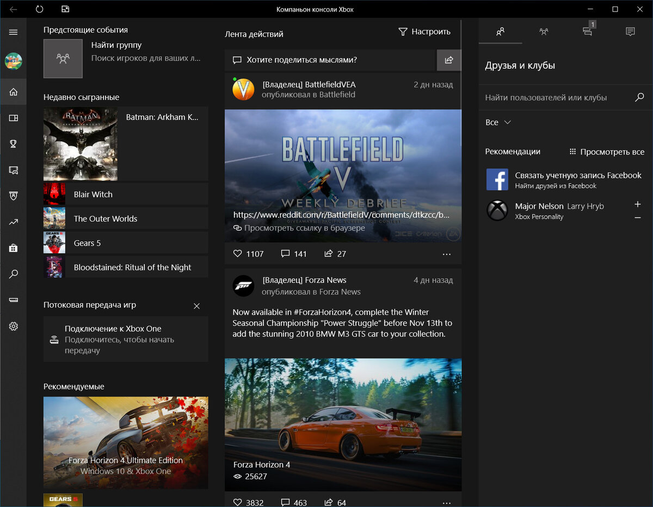Open the Clubs shield icon
The width and height of the screenshot is (653, 507).
tap(13, 196)
